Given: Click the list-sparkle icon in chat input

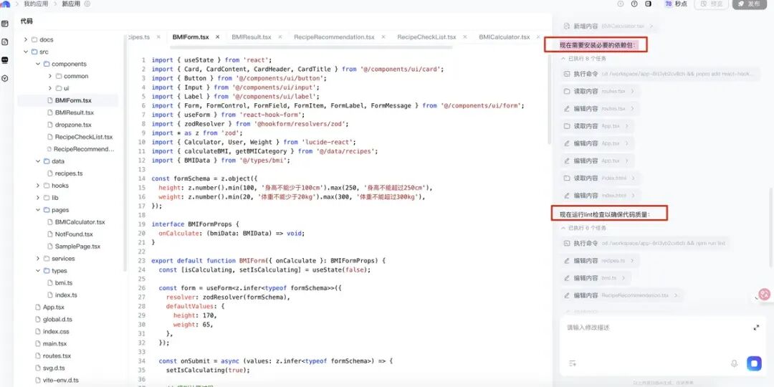Looking at the screenshot, I should click(573, 363).
